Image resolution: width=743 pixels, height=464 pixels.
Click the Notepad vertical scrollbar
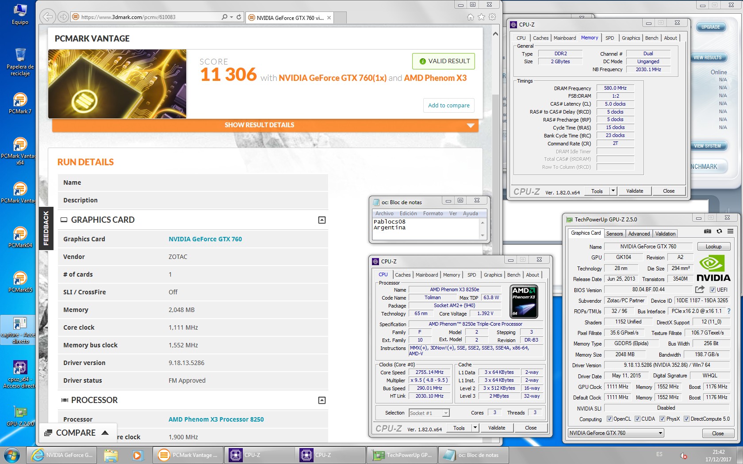[483, 229]
